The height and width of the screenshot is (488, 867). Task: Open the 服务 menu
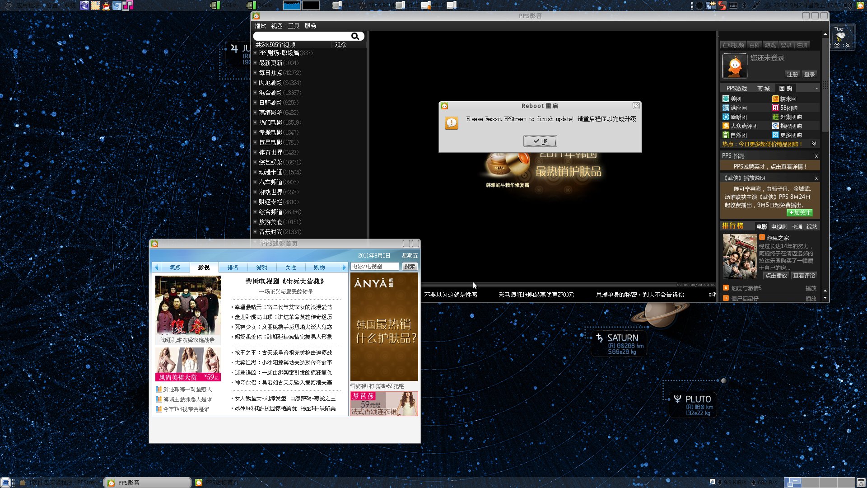tap(310, 26)
